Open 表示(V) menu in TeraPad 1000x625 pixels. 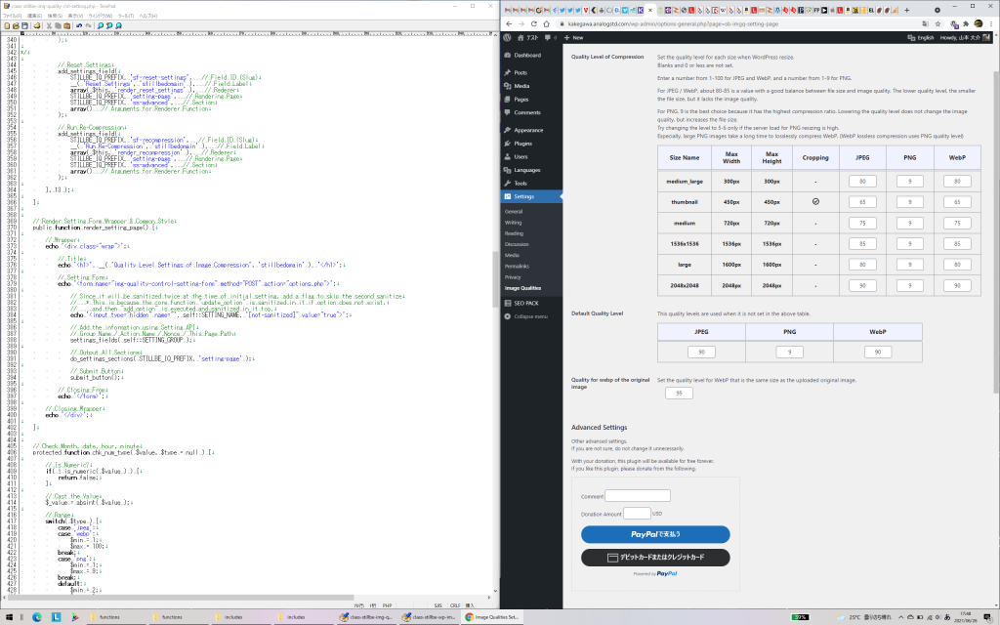pyautogui.click(x=75, y=16)
